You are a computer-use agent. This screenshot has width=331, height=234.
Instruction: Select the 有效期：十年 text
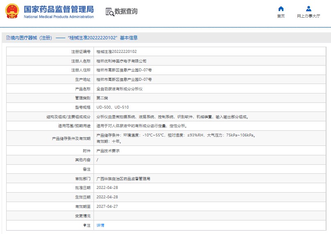[x=109, y=141]
